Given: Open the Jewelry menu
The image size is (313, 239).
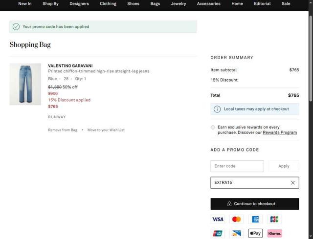Looking at the screenshot, I should [179, 3].
